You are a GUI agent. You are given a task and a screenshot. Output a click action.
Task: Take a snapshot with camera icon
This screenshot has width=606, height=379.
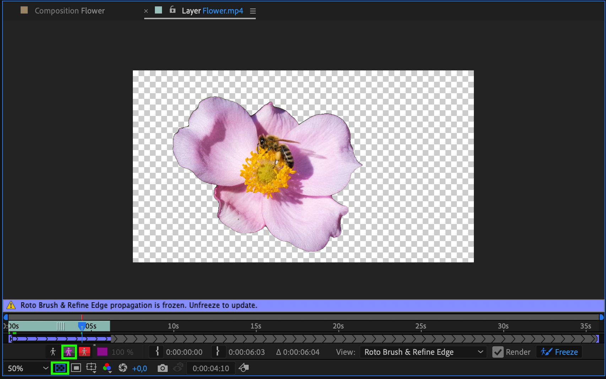pos(162,368)
